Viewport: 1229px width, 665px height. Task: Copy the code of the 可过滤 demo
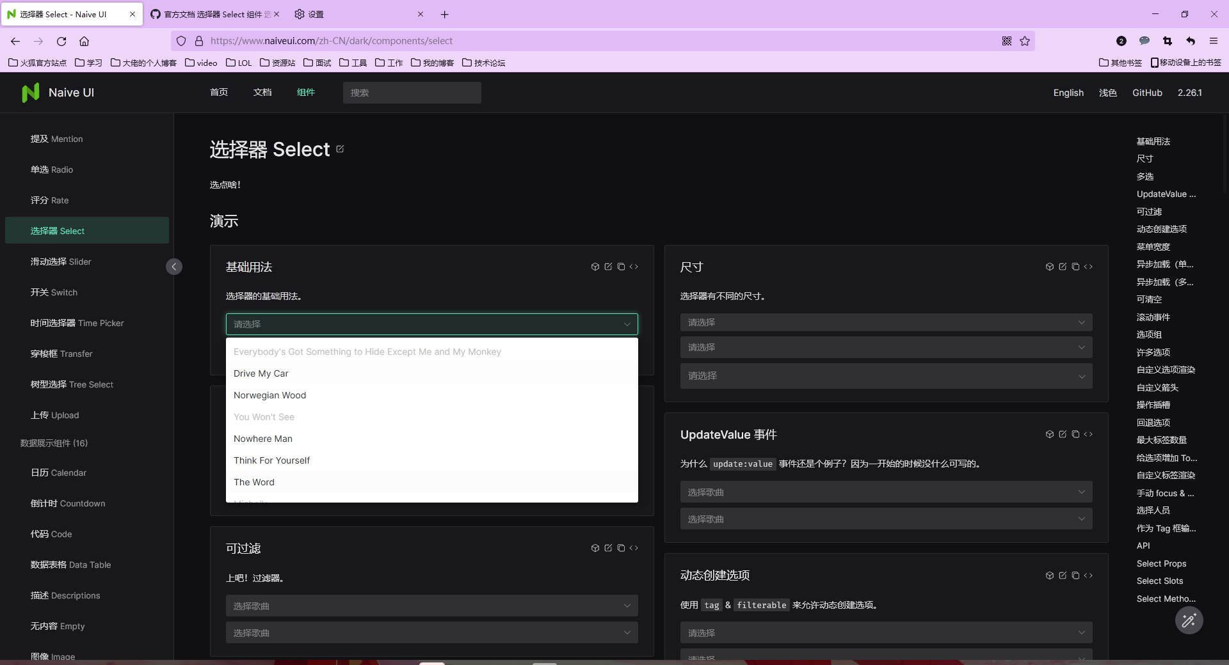(620, 548)
